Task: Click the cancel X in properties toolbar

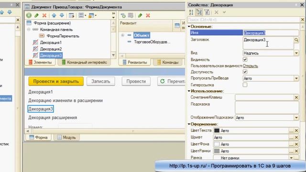Action: click(x=216, y=12)
